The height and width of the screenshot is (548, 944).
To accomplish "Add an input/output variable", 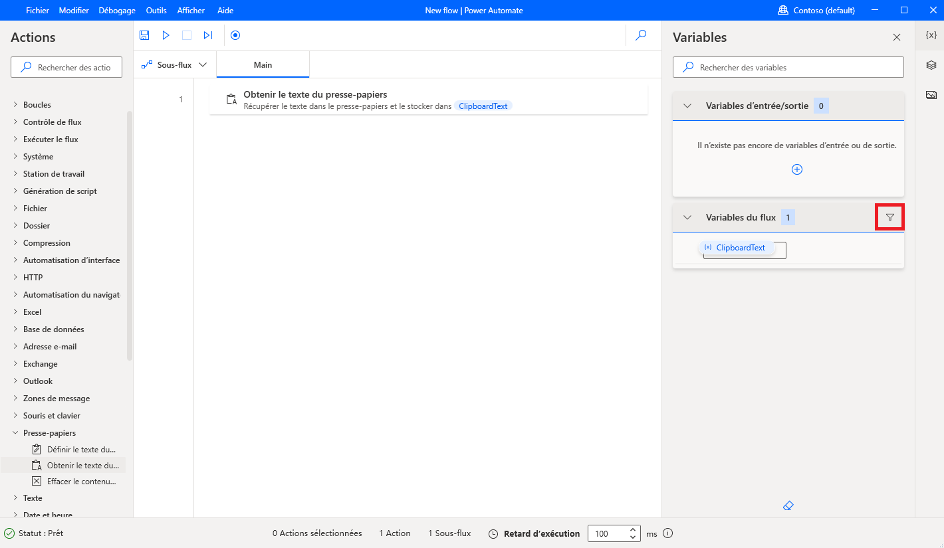I will [796, 169].
